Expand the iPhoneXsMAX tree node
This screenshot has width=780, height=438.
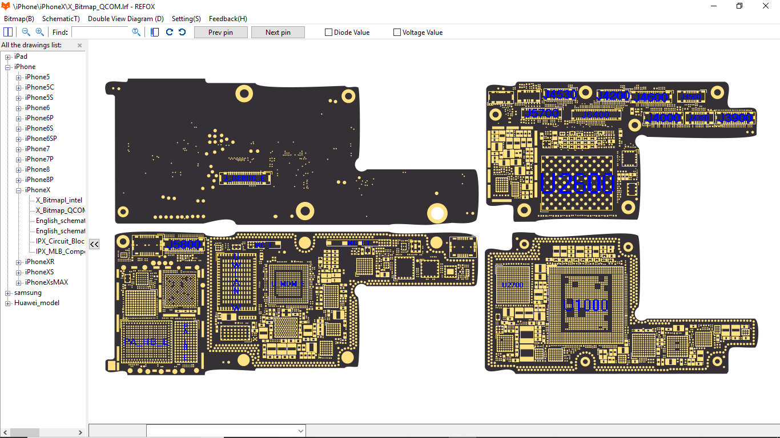(x=19, y=282)
